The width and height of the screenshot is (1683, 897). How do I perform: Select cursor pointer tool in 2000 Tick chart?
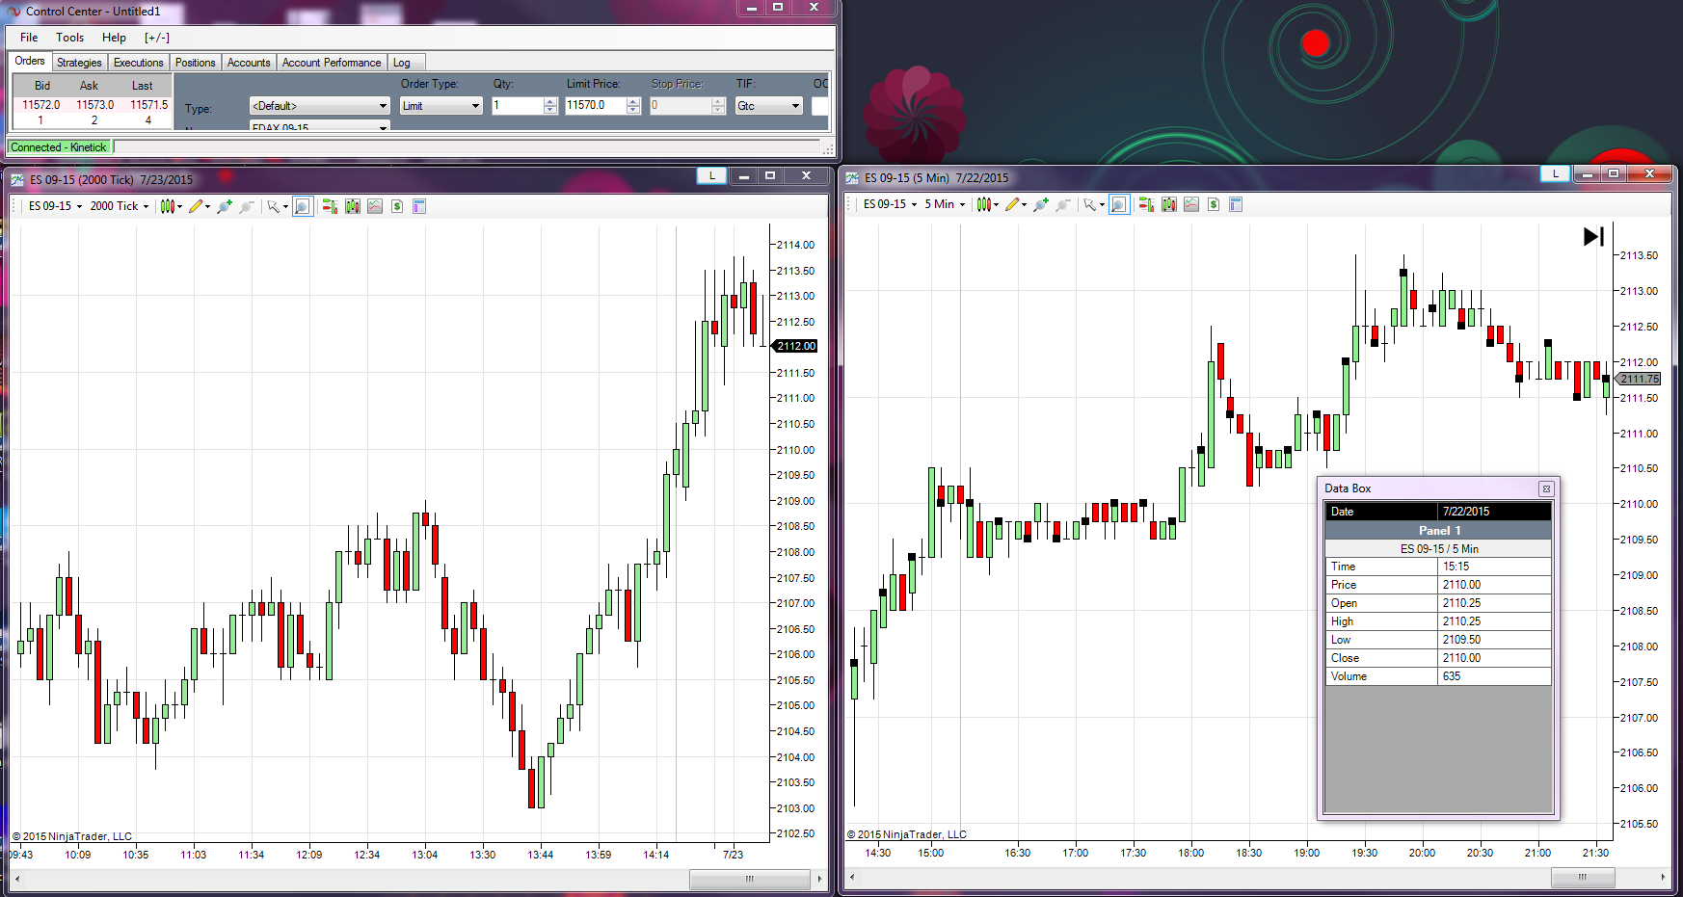(x=277, y=206)
